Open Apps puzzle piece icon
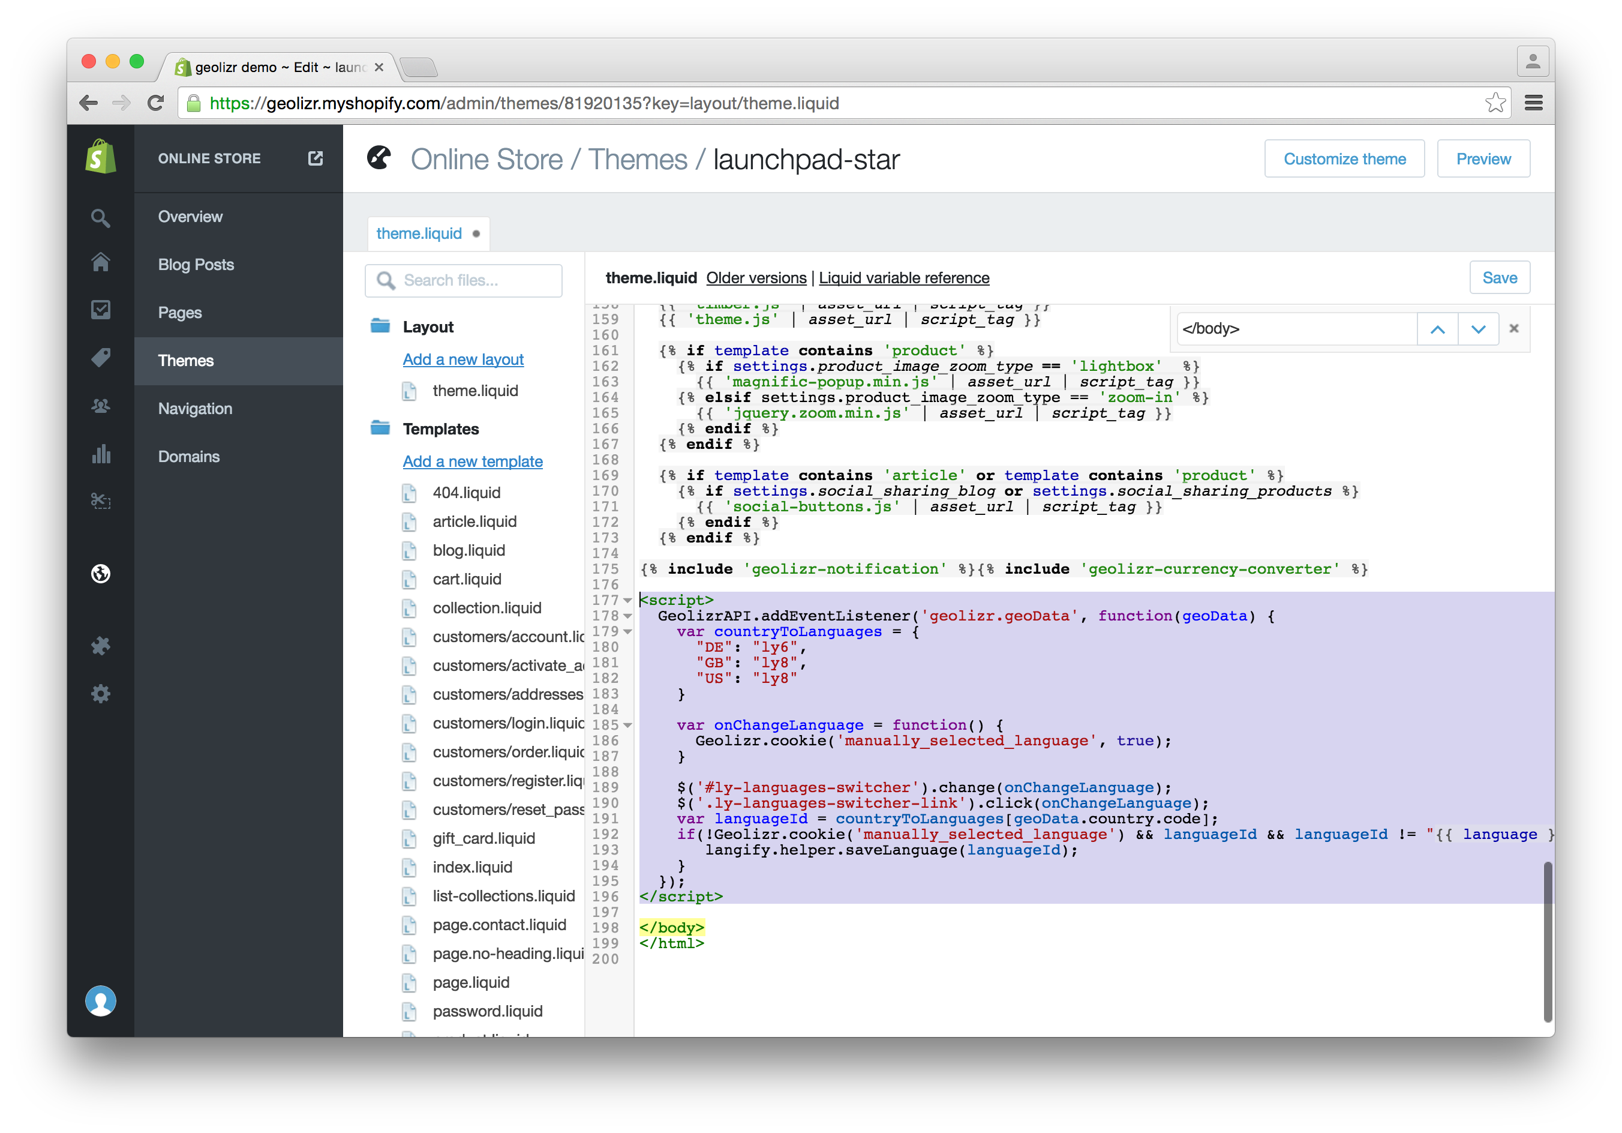 100,646
